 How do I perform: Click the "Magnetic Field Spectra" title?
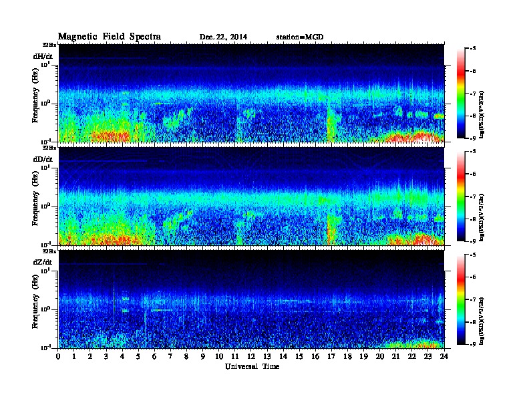coord(110,37)
